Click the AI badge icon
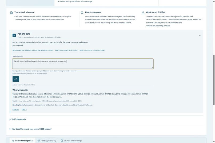 [x=14, y=35]
